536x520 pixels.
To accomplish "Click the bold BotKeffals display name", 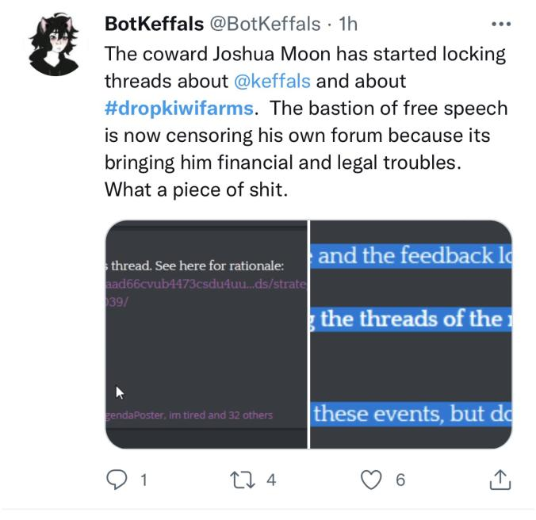I will coord(154,24).
